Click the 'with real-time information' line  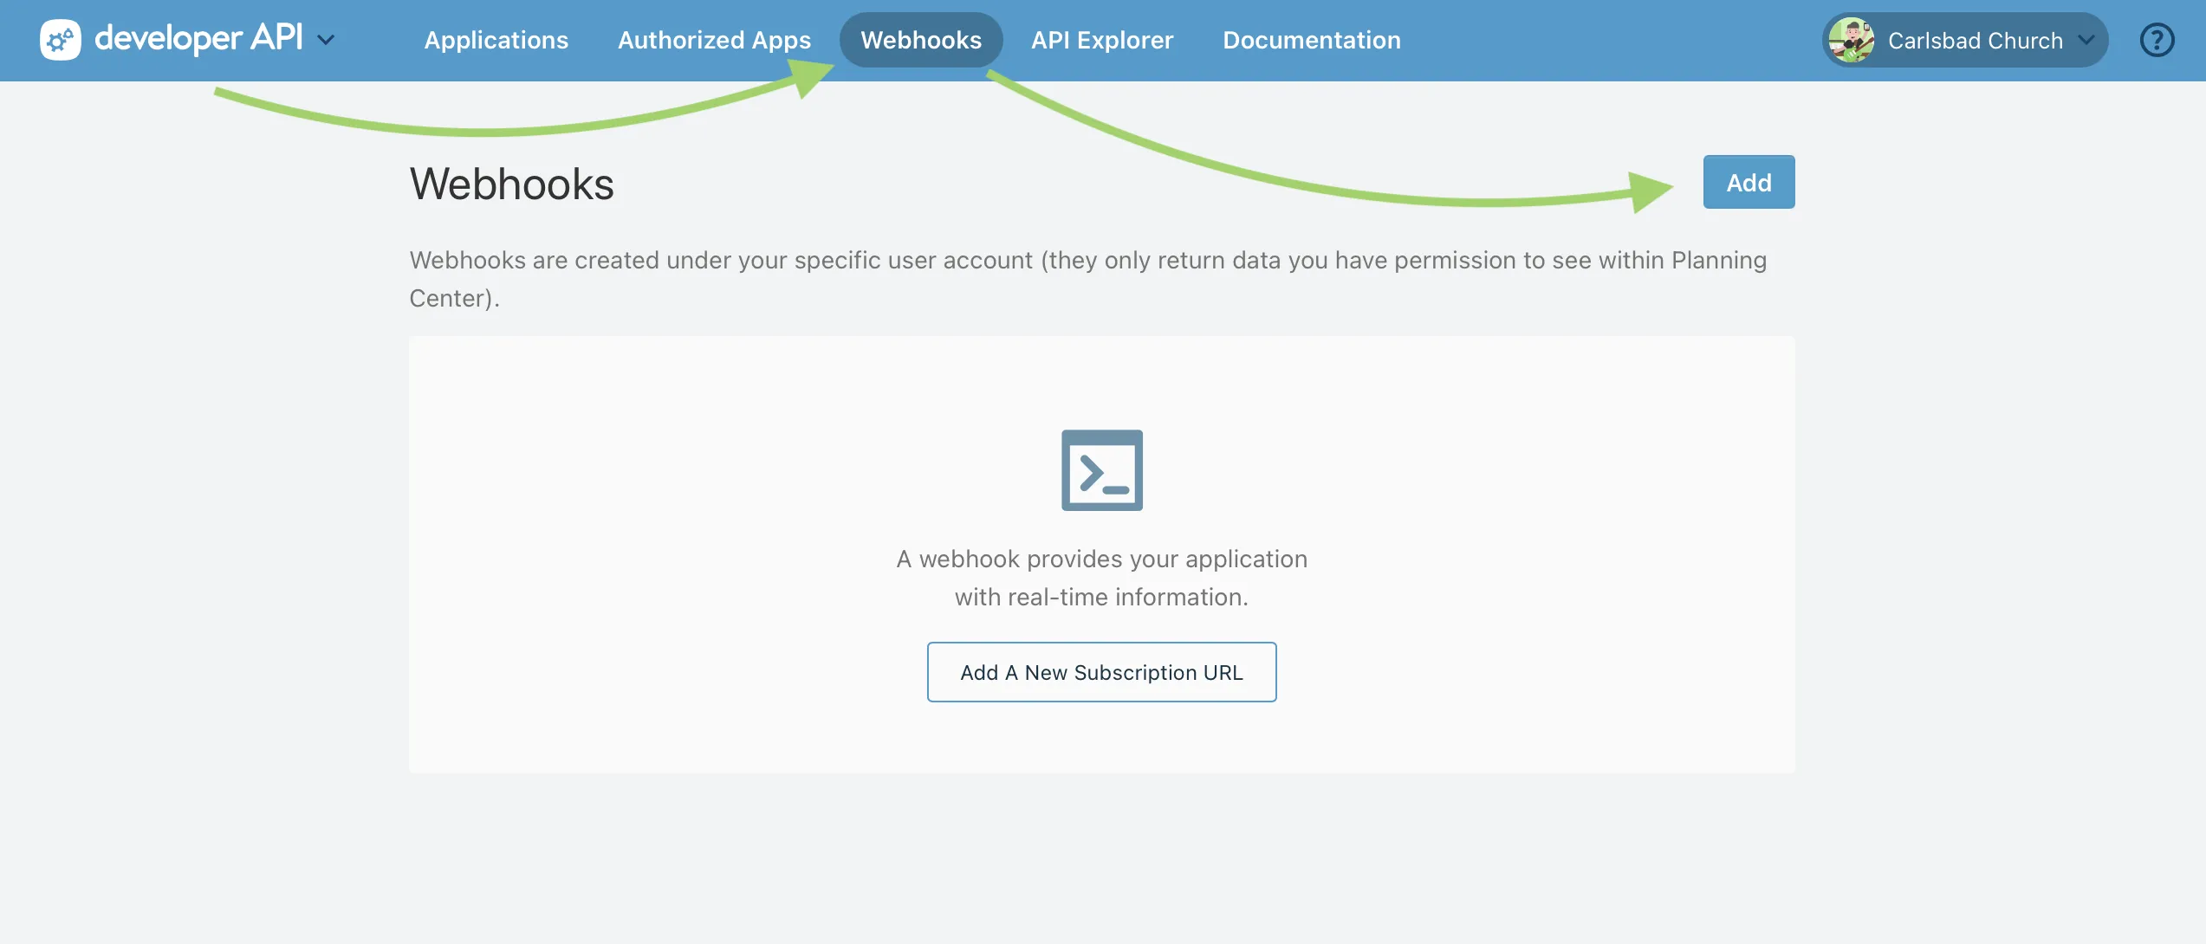(x=1101, y=597)
